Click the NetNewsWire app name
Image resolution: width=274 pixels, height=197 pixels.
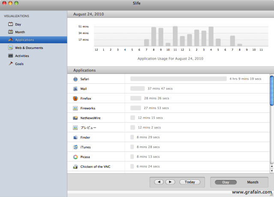coord(90,118)
